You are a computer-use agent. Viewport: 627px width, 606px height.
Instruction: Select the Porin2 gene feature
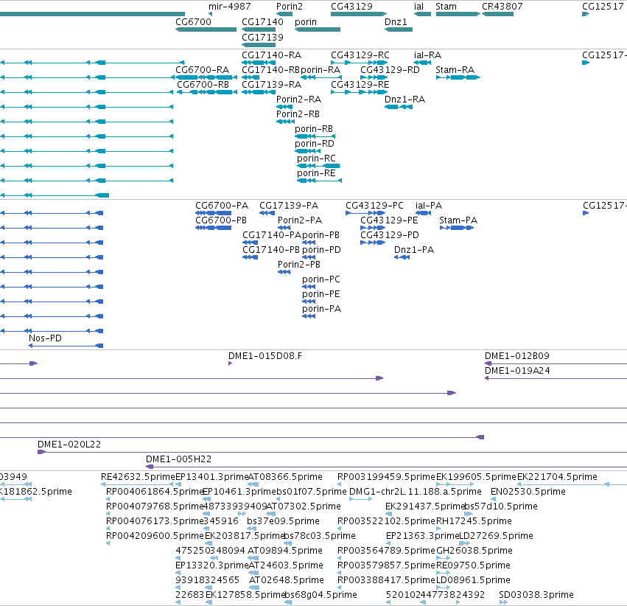click(284, 15)
